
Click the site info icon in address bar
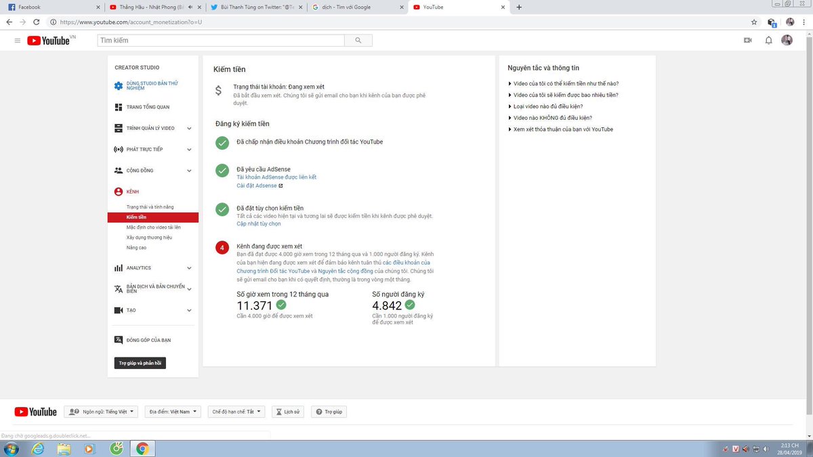coord(54,22)
